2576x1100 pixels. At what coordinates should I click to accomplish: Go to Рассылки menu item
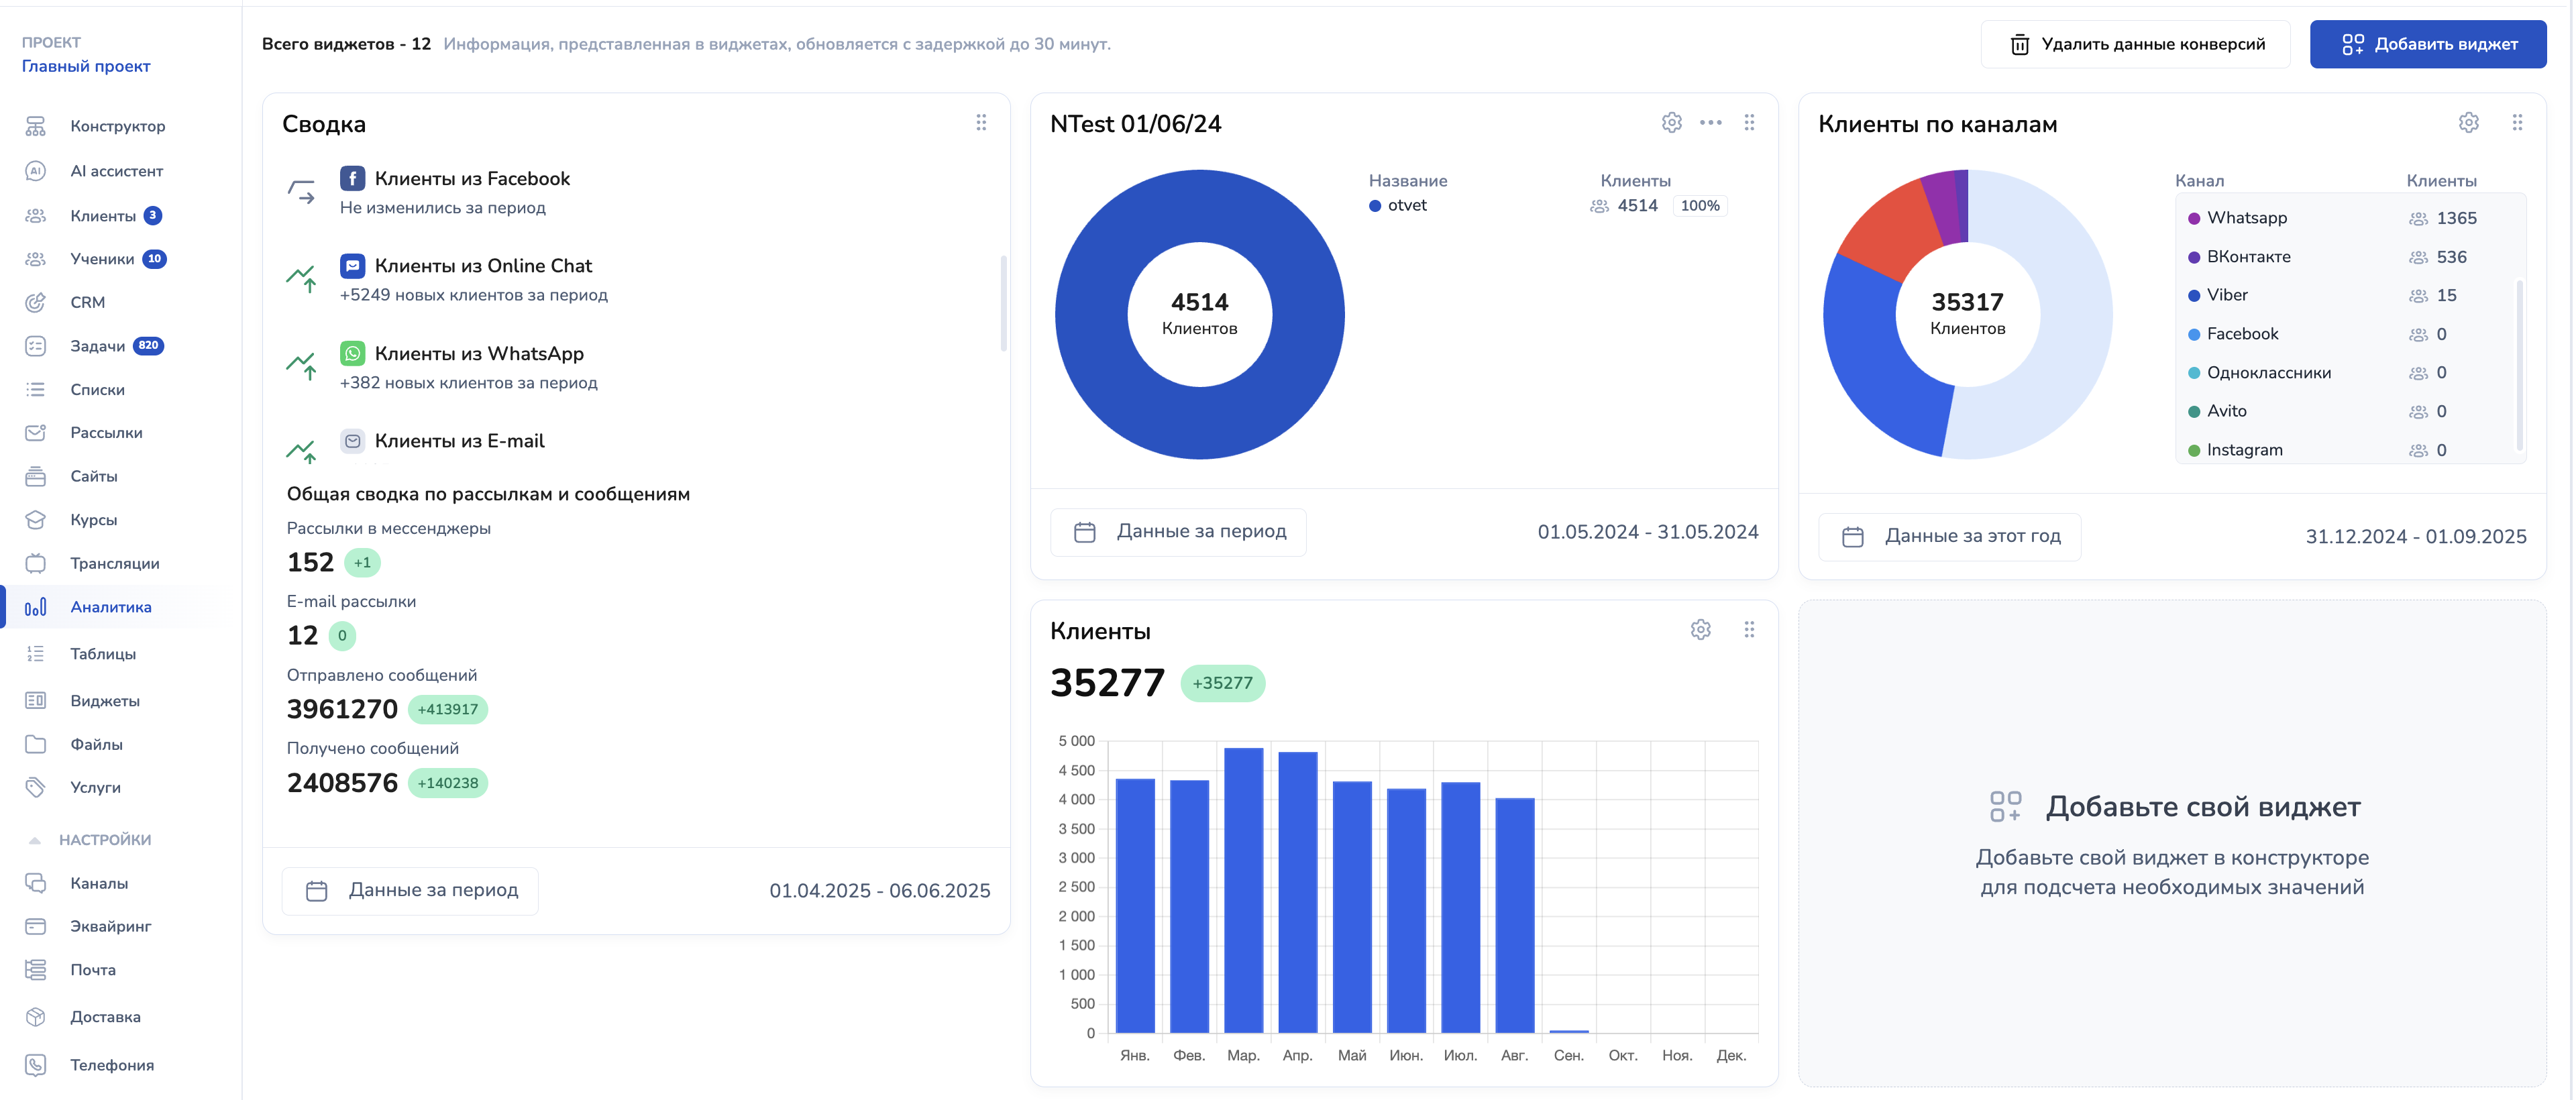click(106, 433)
